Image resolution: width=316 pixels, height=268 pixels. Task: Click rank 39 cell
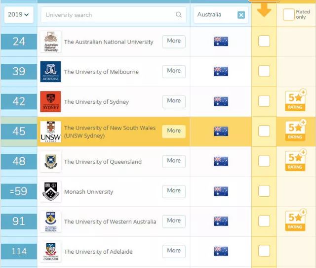click(x=19, y=71)
